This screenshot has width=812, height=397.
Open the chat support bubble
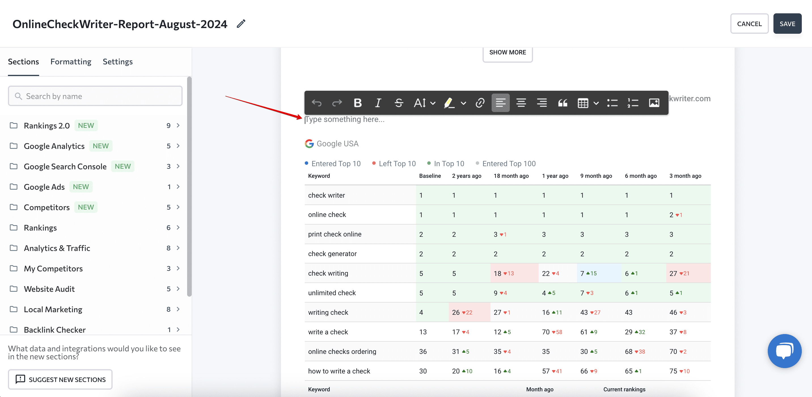(784, 351)
